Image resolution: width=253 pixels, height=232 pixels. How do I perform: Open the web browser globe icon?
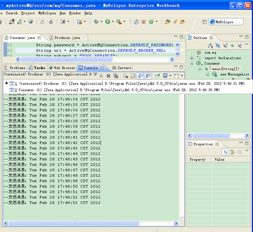tap(31, 22)
